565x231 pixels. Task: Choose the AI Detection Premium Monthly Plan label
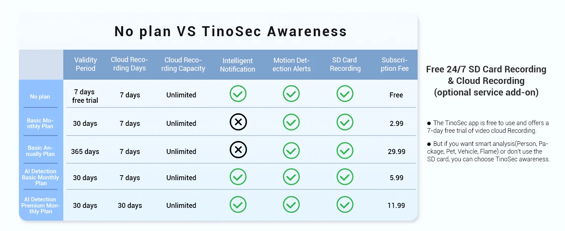(x=41, y=205)
